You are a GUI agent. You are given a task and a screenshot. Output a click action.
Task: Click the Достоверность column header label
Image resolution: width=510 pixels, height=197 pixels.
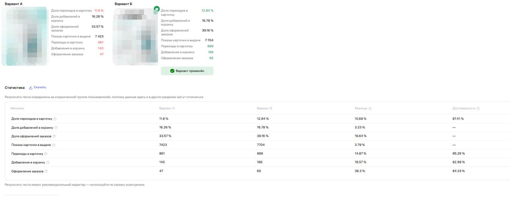tap(464, 108)
